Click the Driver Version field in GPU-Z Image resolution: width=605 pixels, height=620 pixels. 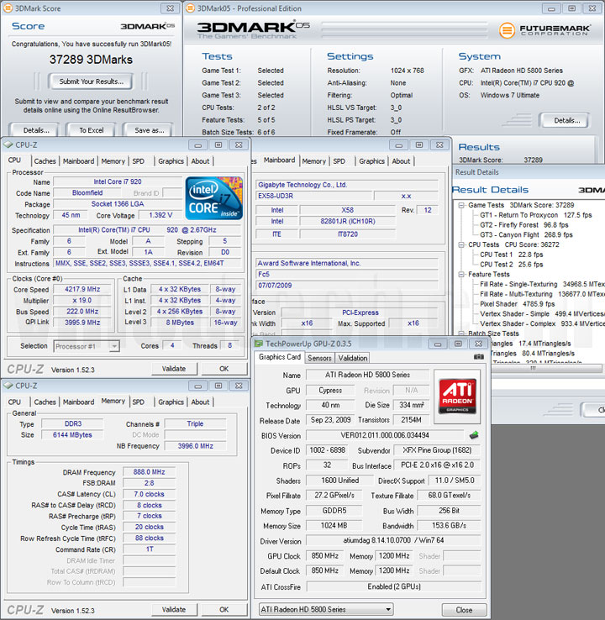coord(393,540)
